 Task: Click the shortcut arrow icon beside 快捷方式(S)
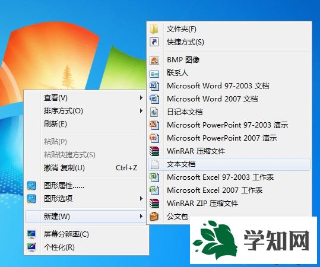coord(154,42)
